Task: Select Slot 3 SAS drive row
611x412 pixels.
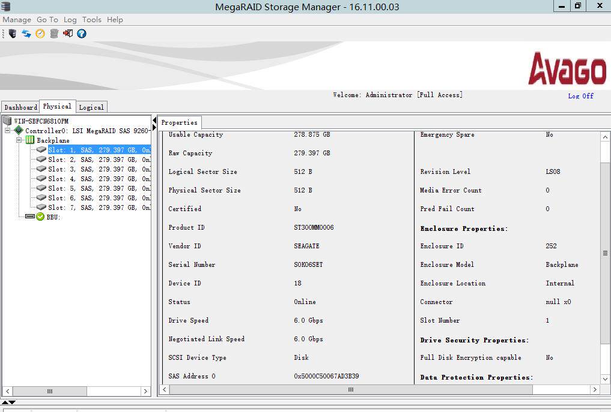Action: tap(99, 169)
